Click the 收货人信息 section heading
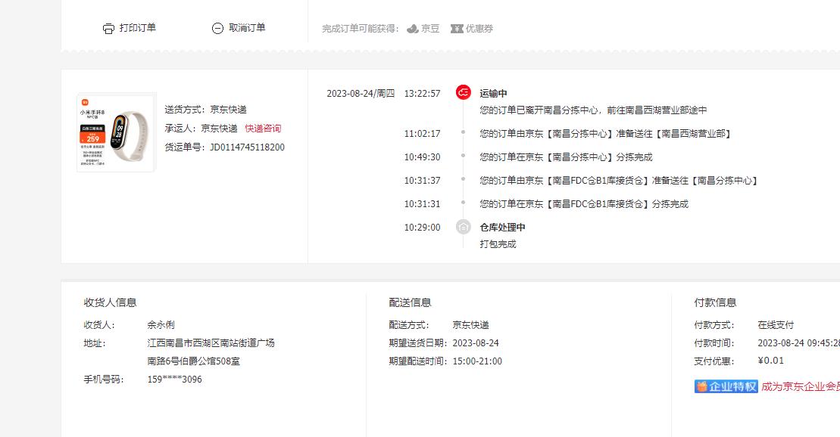This screenshot has height=437, width=840. tap(111, 302)
